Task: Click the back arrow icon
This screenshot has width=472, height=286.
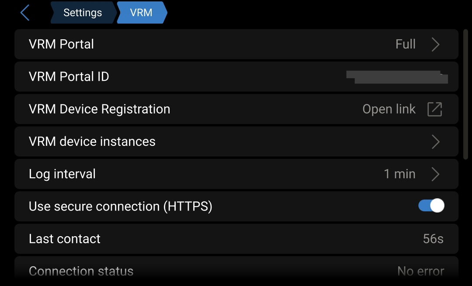Action: click(25, 13)
